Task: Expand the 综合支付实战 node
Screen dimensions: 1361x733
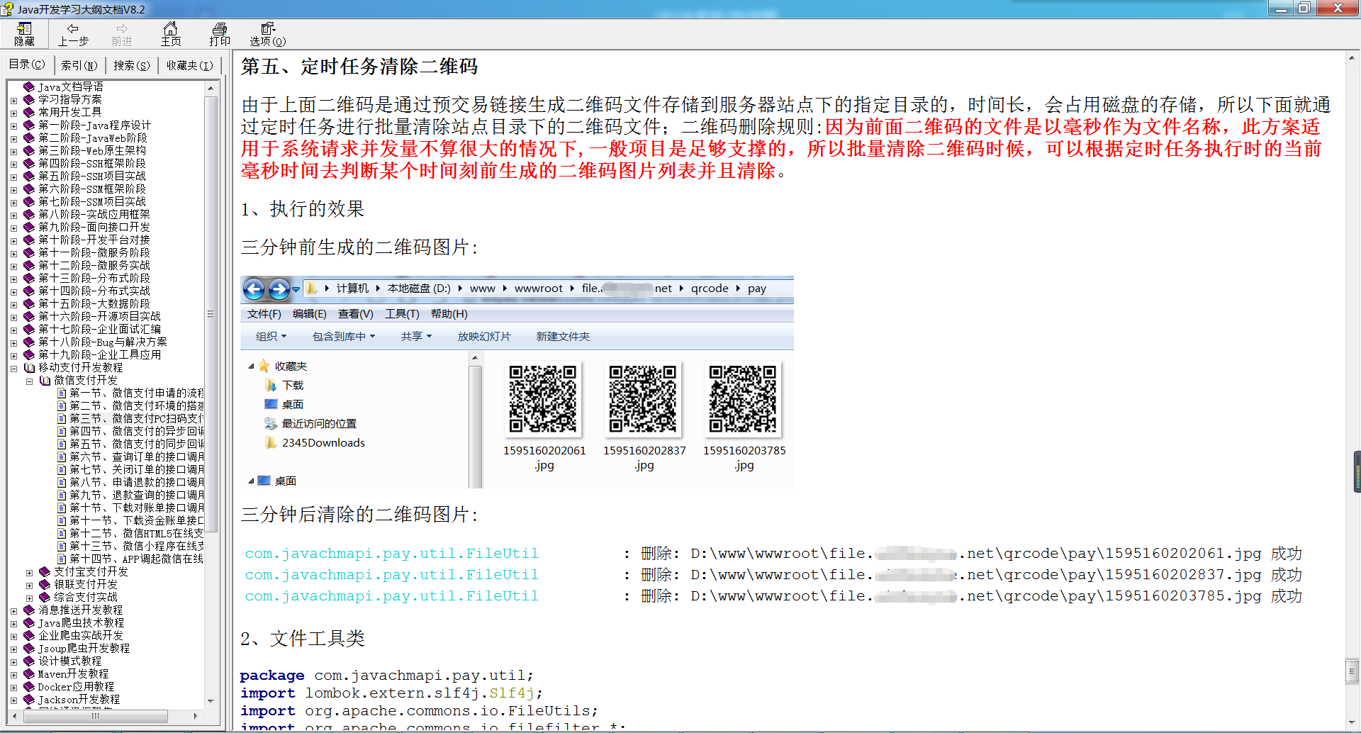Action: click(x=29, y=598)
